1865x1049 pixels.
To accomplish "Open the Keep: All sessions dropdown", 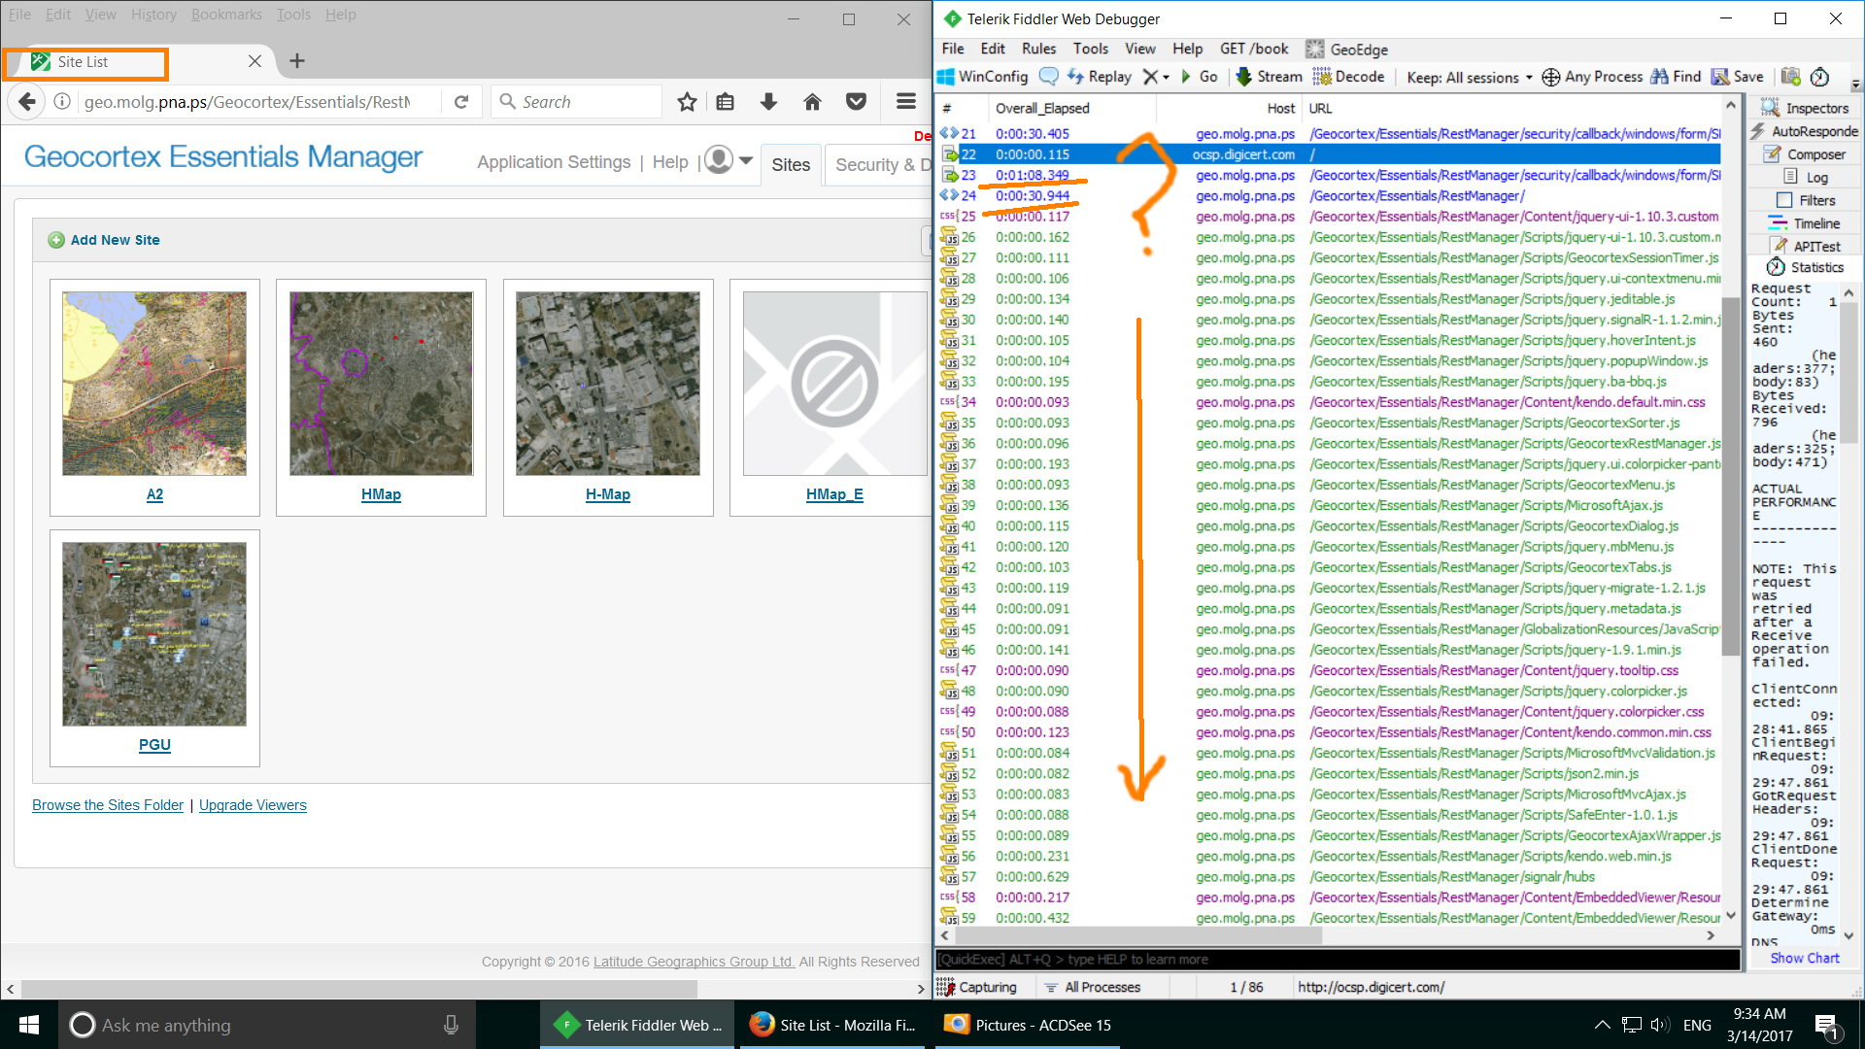I will pos(1469,77).
